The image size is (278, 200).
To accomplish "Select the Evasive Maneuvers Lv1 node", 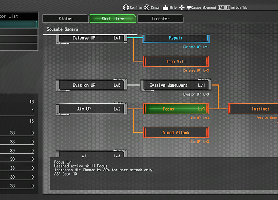I will coord(176,85).
